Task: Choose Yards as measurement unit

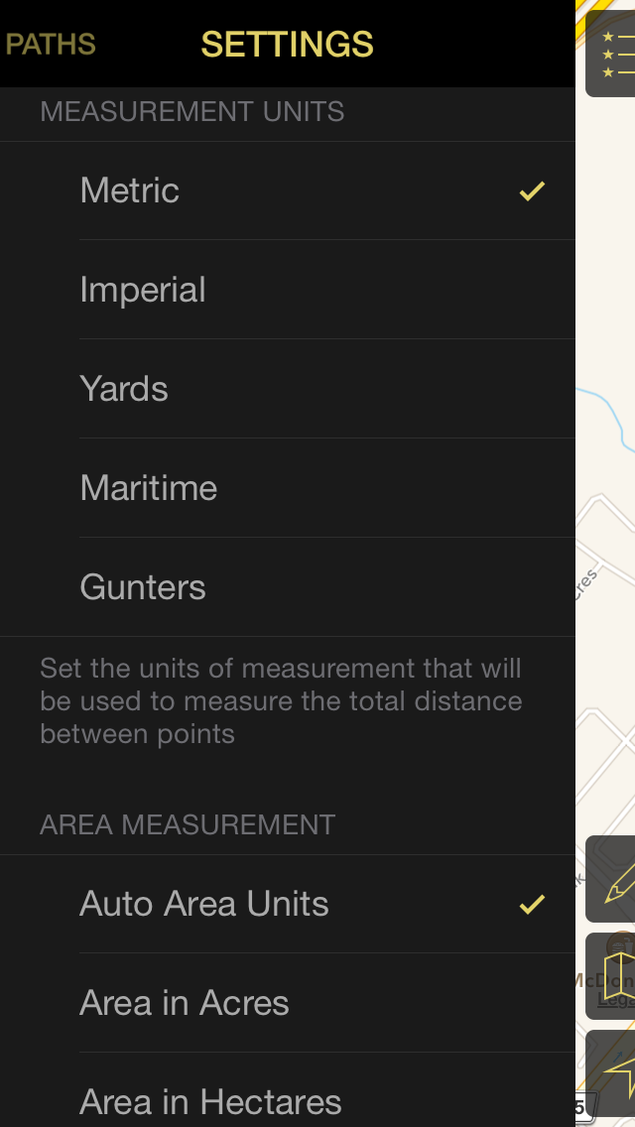Action: (x=124, y=389)
